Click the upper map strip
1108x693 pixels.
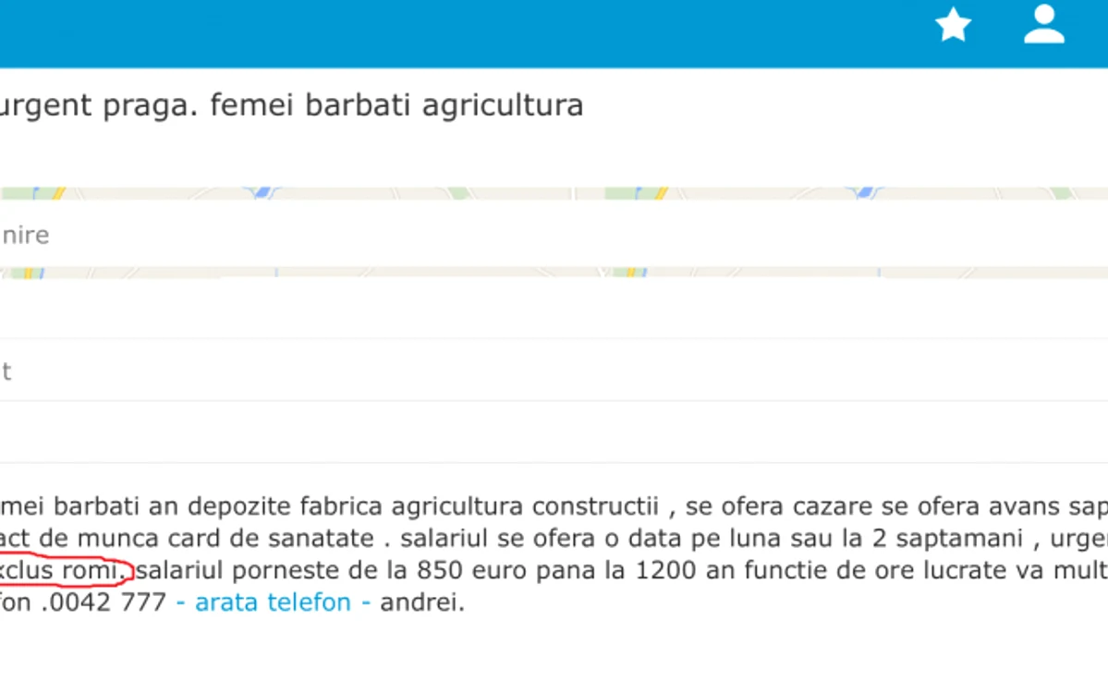[554, 193]
